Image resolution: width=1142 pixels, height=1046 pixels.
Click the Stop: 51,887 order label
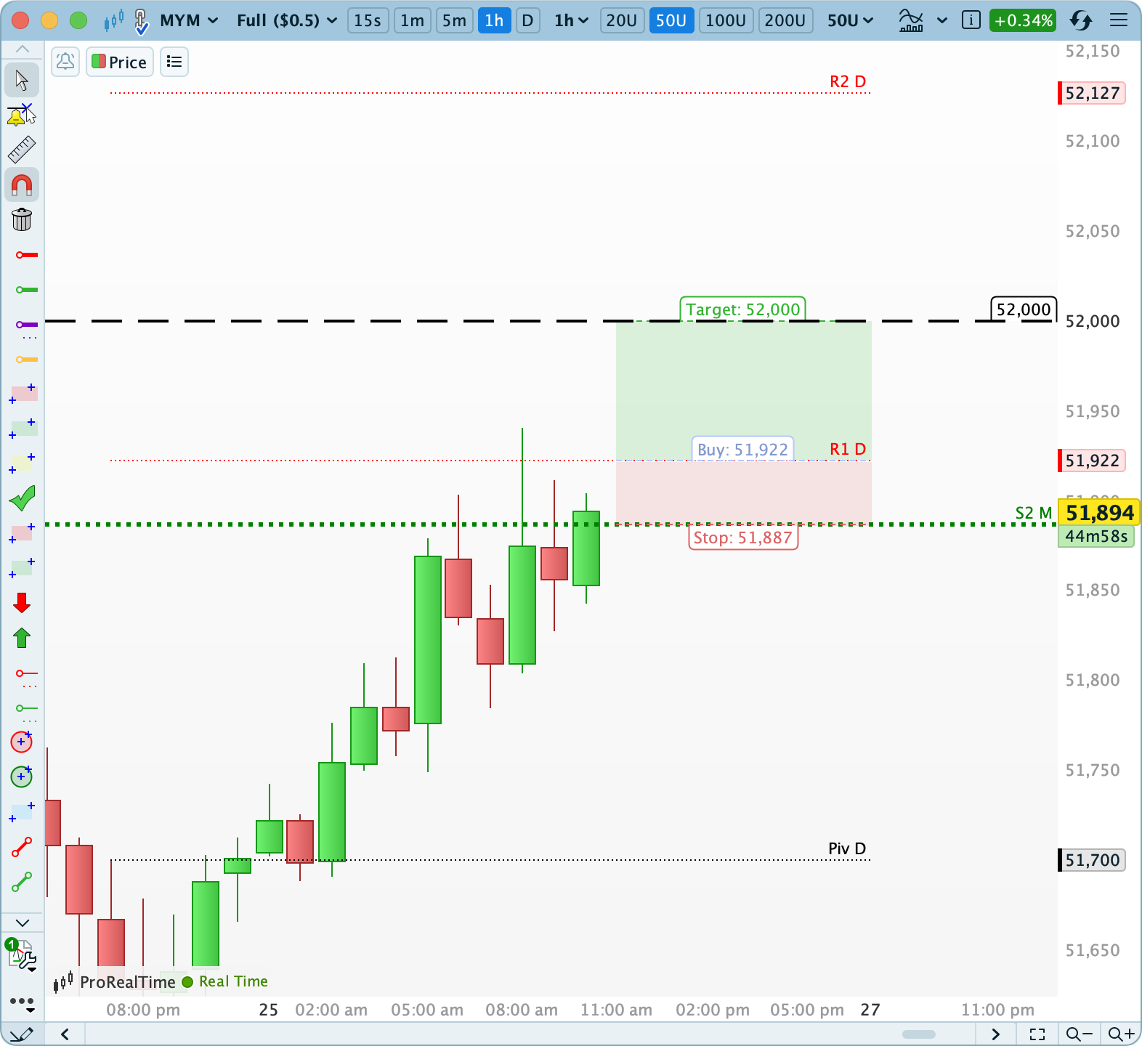pos(742,538)
